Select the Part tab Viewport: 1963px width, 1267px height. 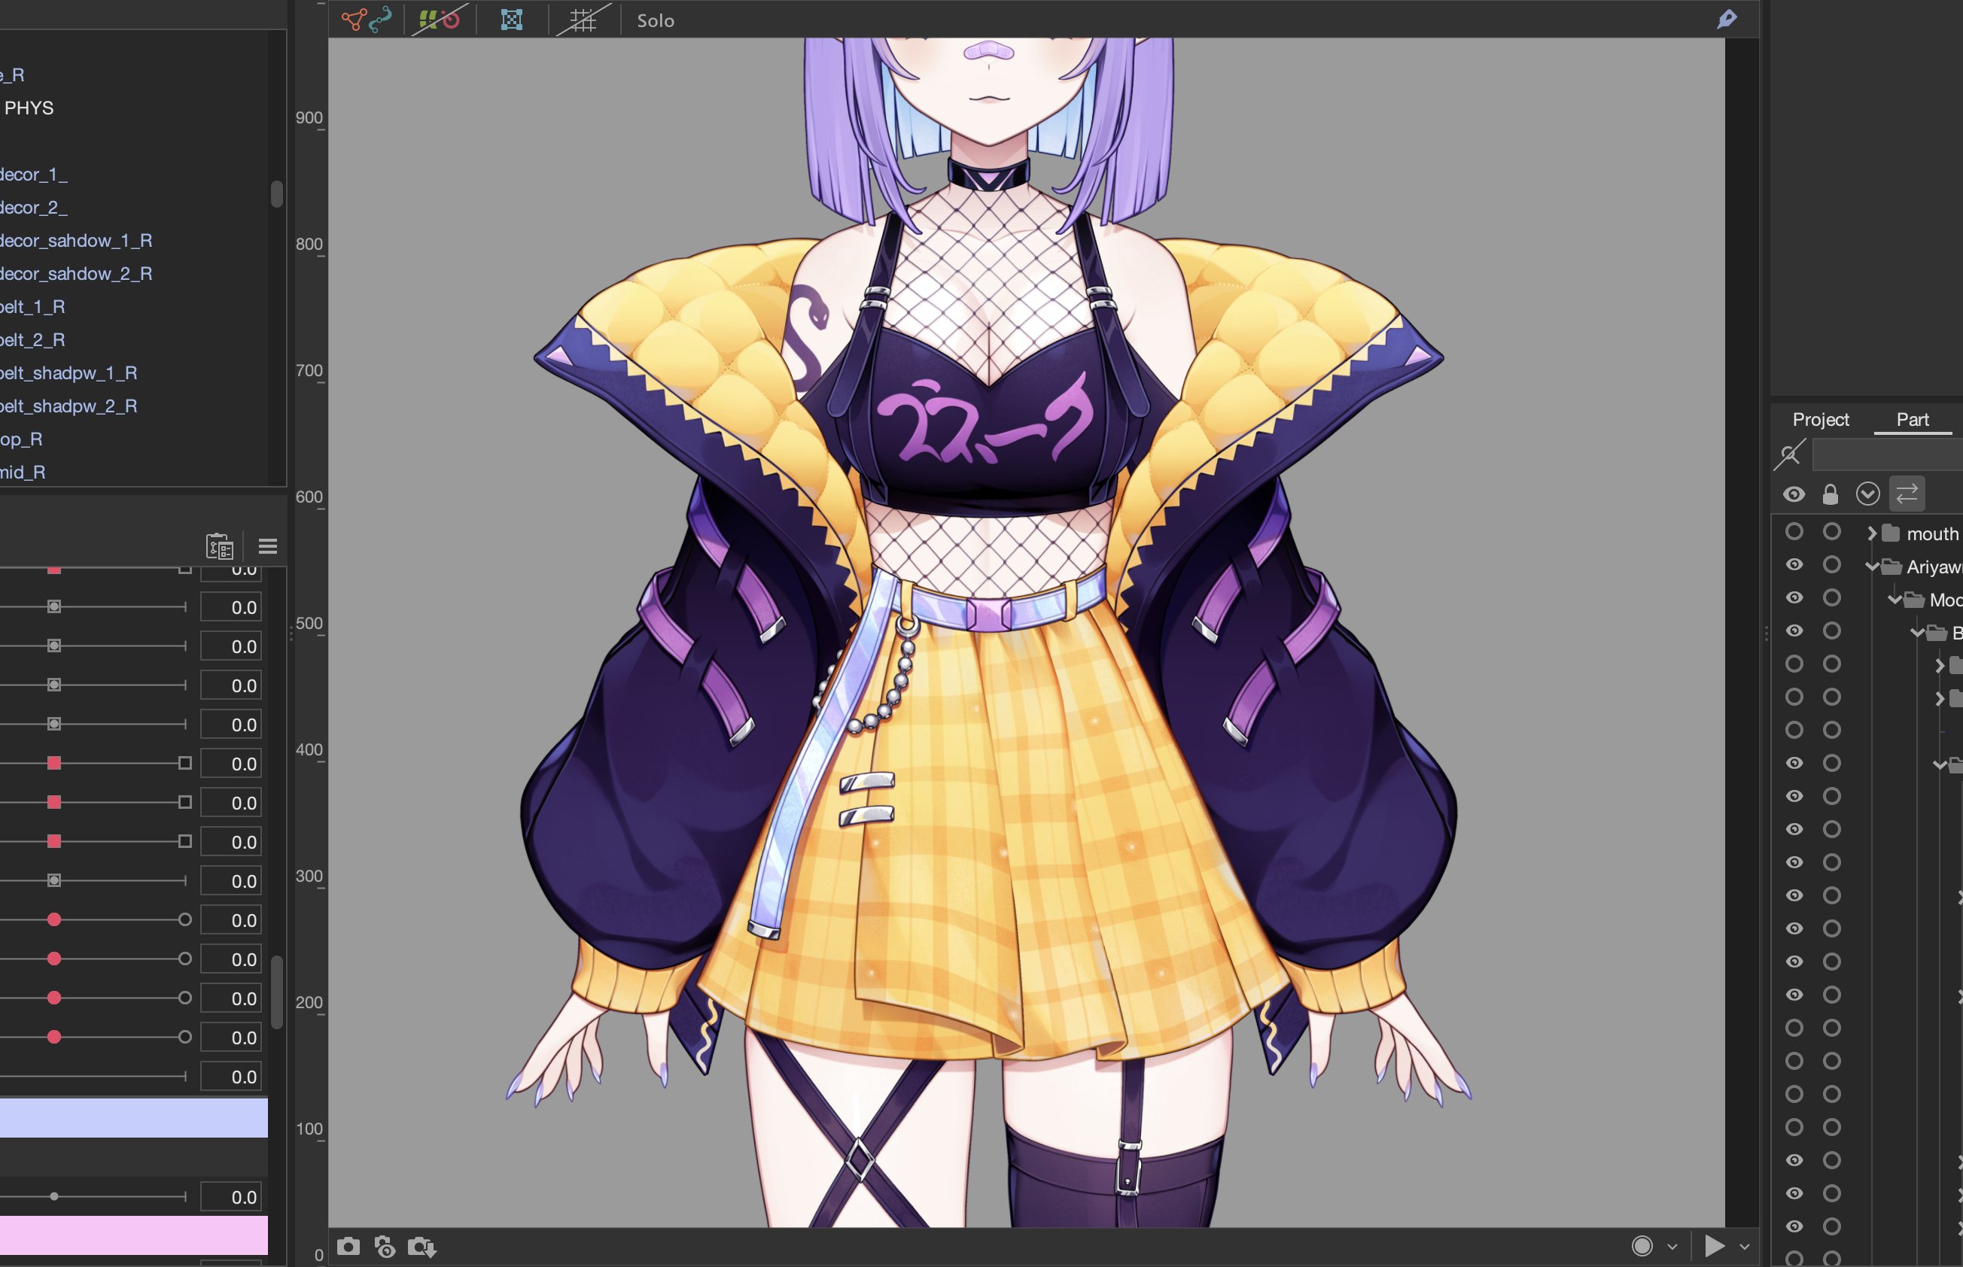coord(1912,420)
